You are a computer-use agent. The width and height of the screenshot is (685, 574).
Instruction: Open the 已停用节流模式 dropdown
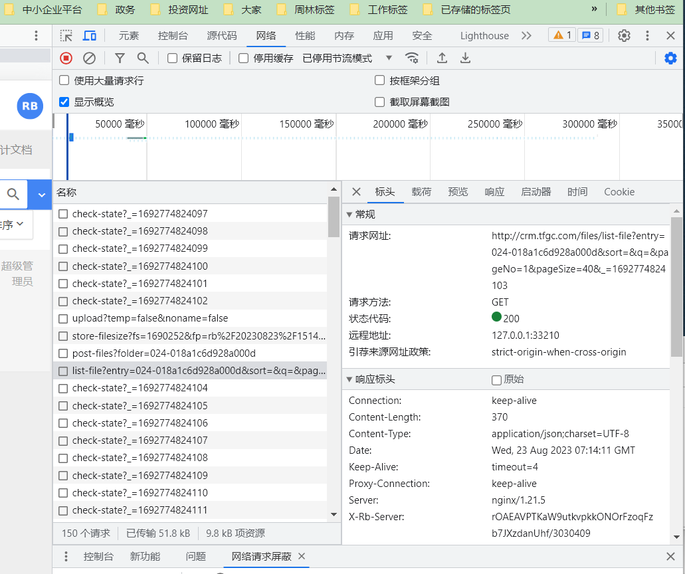pos(340,58)
